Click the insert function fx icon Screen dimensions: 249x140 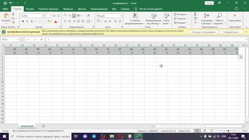[x=42, y=39]
